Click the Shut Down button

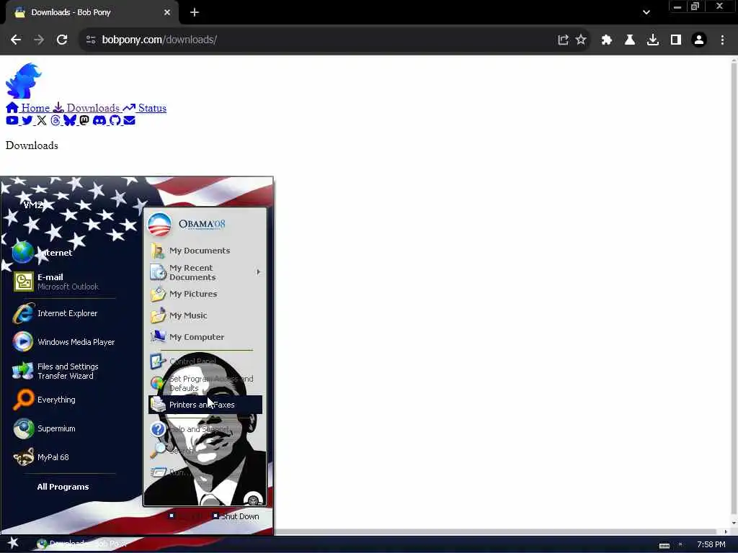[x=236, y=516]
